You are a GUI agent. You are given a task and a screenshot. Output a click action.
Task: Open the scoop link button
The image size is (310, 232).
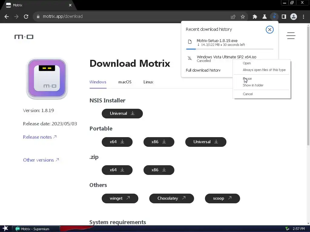(x=223, y=198)
